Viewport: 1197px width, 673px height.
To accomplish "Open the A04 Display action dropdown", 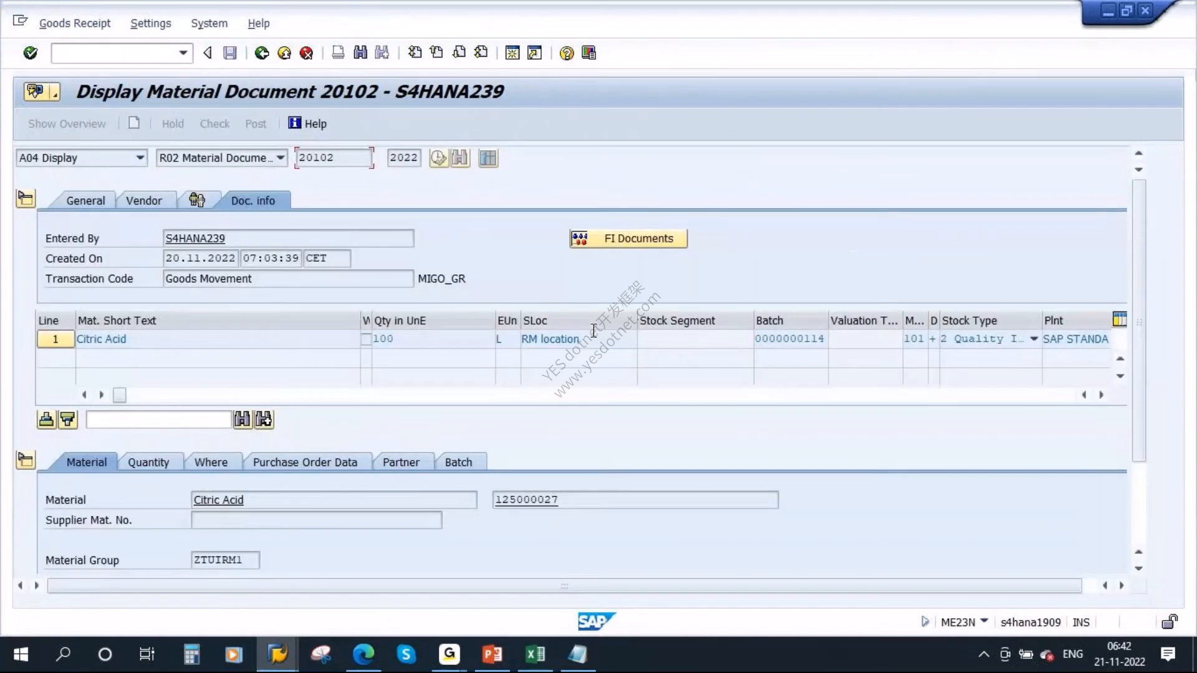I will pyautogui.click(x=140, y=158).
